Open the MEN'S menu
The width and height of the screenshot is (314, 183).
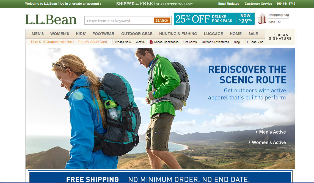pos(38,34)
